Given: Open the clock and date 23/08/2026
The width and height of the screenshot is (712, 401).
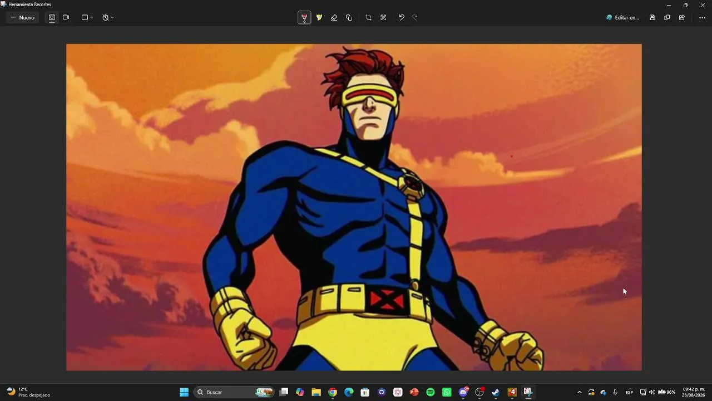Looking at the screenshot, I should click(x=694, y=392).
